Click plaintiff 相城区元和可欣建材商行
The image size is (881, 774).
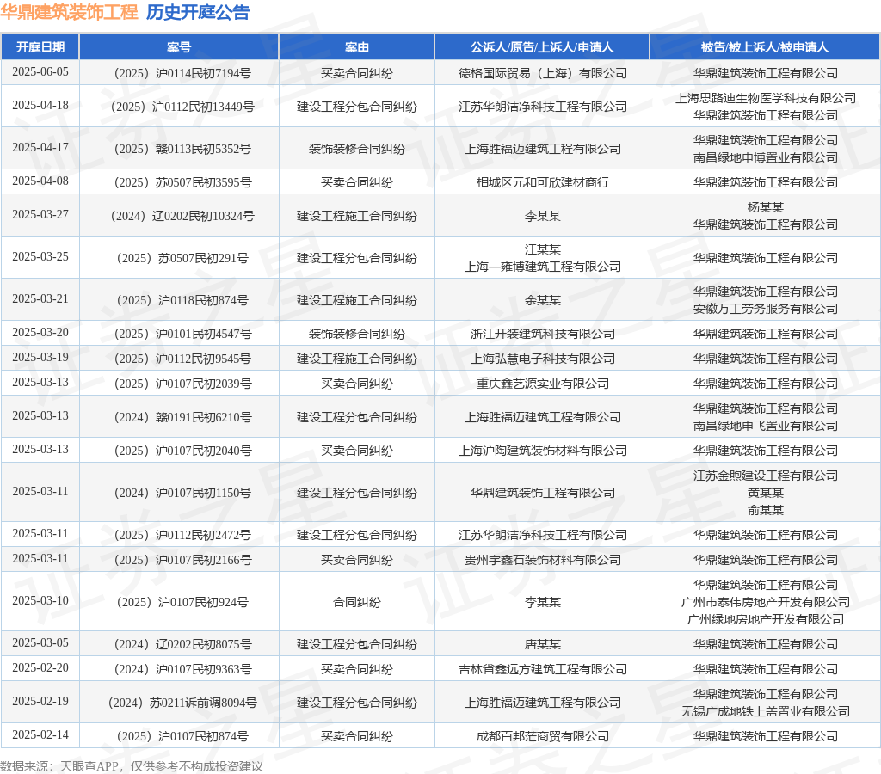pyautogui.click(x=543, y=182)
